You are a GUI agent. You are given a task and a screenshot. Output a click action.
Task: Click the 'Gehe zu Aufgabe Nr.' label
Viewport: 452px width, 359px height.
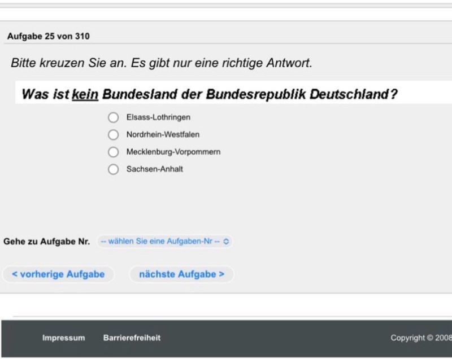pos(46,242)
